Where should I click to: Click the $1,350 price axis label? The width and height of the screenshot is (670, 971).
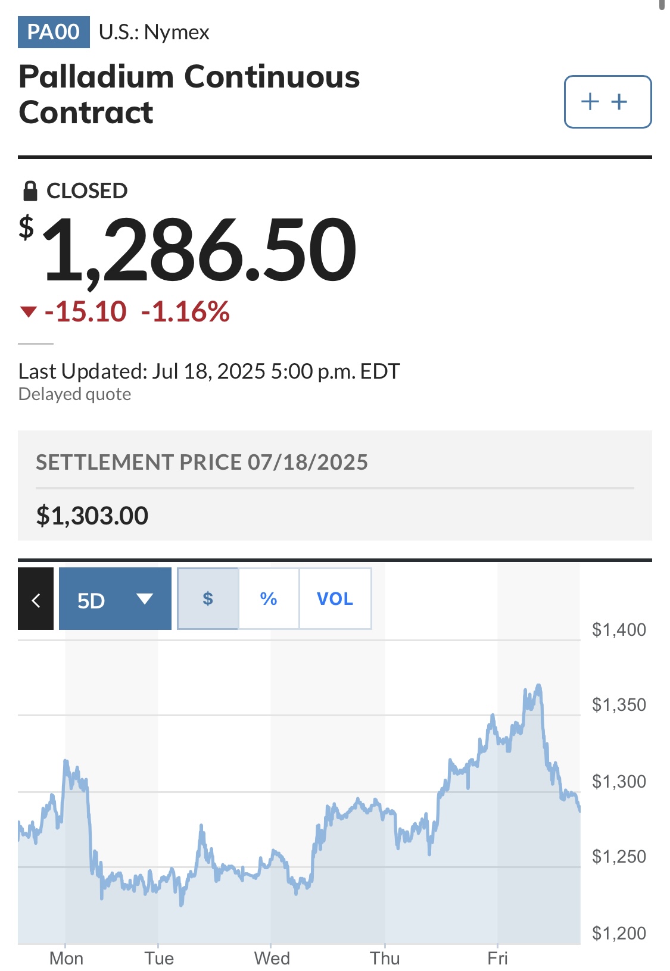pyautogui.click(x=619, y=705)
